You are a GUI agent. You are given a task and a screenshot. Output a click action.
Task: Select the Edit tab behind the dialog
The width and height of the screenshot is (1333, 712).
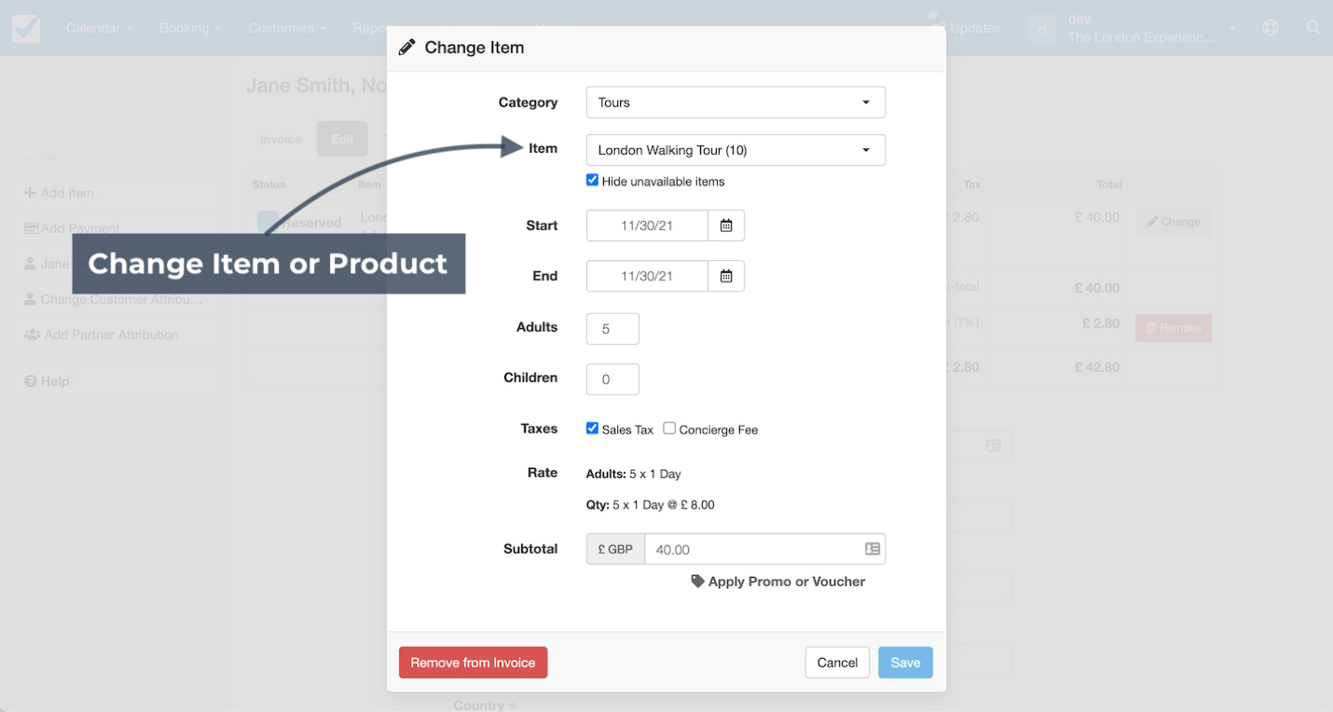click(342, 139)
